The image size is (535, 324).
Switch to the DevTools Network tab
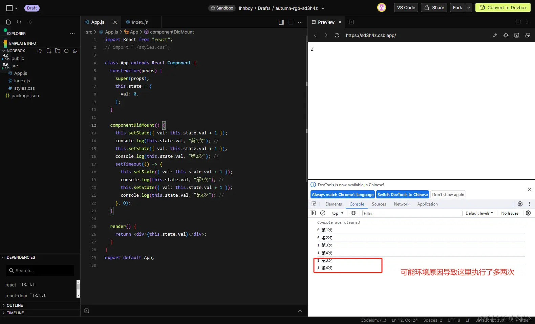pos(402,204)
